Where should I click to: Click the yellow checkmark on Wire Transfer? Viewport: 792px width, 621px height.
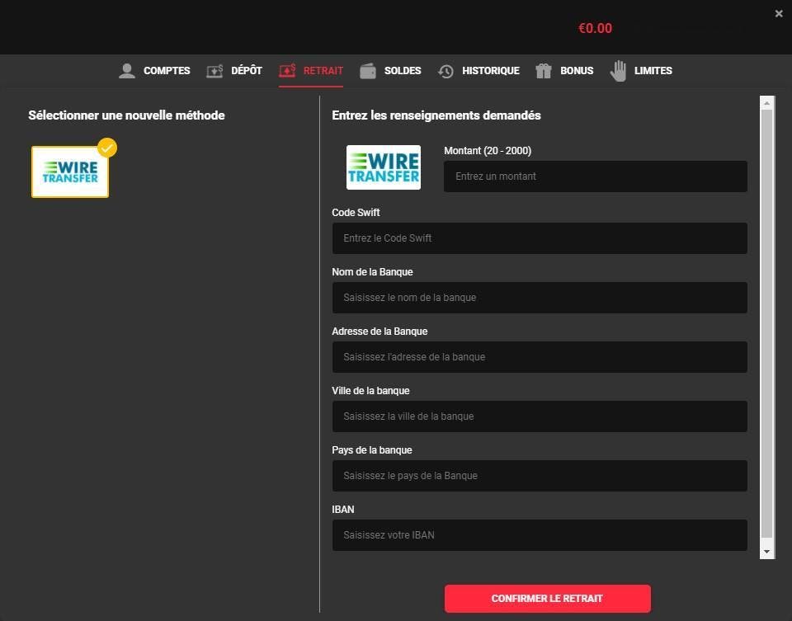click(107, 148)
